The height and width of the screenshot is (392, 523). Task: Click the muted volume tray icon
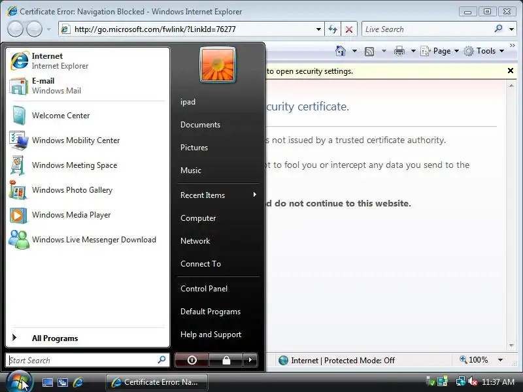coord(473,382)
